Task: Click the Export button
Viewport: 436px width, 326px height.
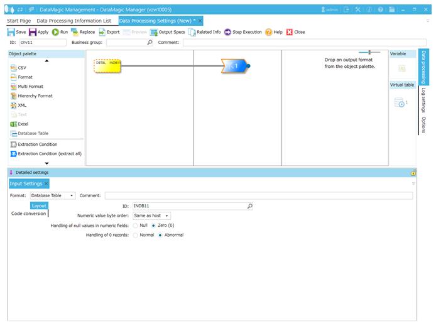Action: point(109,32)
